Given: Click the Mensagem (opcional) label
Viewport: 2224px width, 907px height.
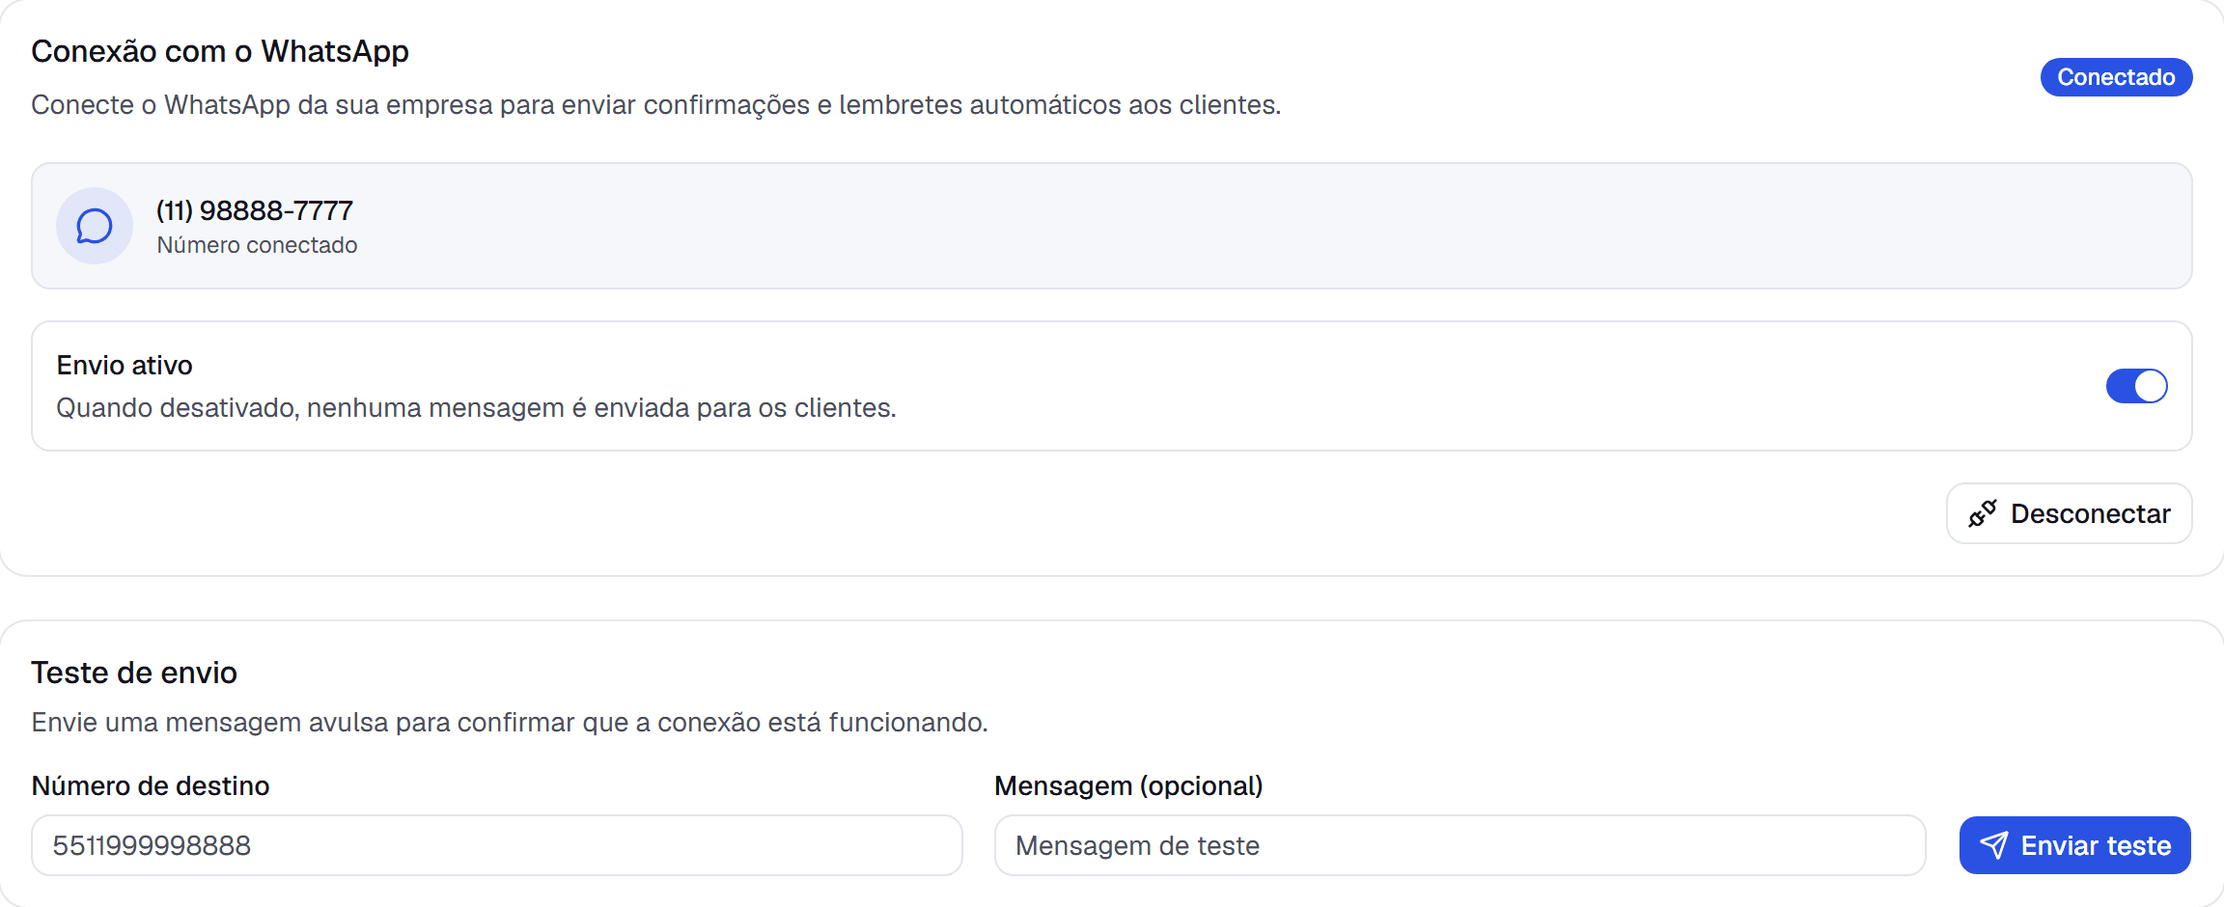Looking at the screenshot, I should 1128,786.
